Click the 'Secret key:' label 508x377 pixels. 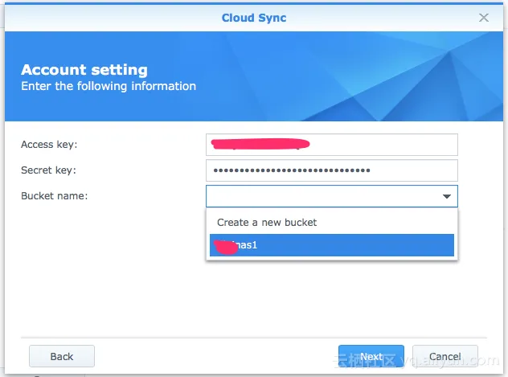48,170
